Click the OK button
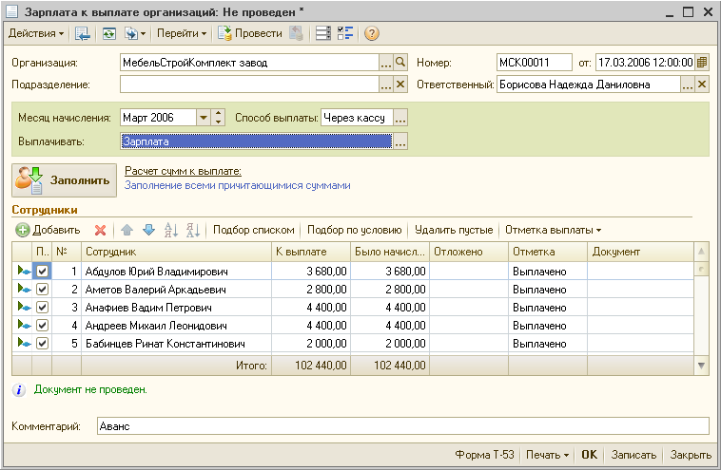 [x=589, y=455]
